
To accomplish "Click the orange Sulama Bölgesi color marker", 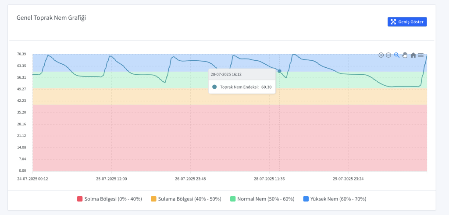I will pyautogui.click(x=153, y=199).
